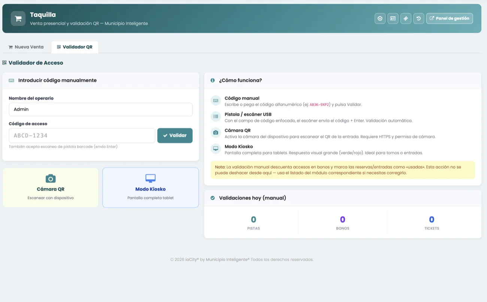Focus the Código de acceso input
Viewport: 487px width, 302px height.
tap(82, 135)
